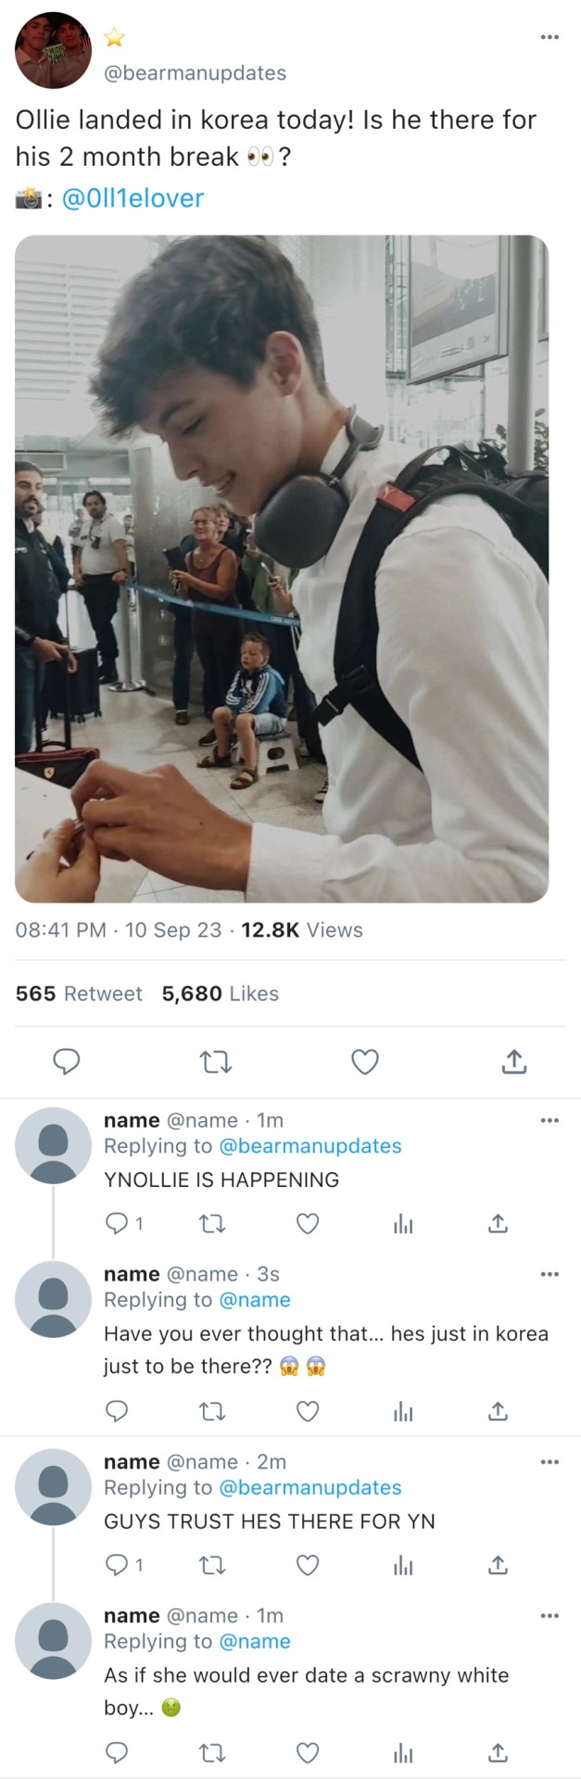The height and width of the screenshot is (1779, 581).
Task: Share the 'GUYS TRUST HES THERE' reply
Action: (x=498, y=1565)
